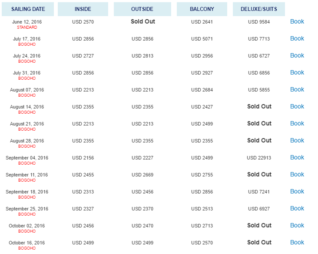Book the September 25, 2016 sailing
The width and height of the screenshot is (318, 254).
pyautogui.click(x=297, y=208)
